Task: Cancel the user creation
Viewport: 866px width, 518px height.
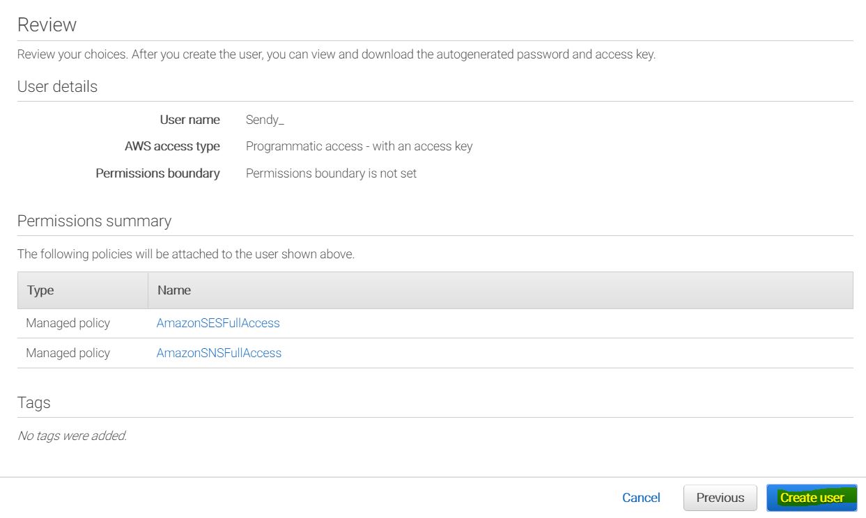Action: (641, 498)
